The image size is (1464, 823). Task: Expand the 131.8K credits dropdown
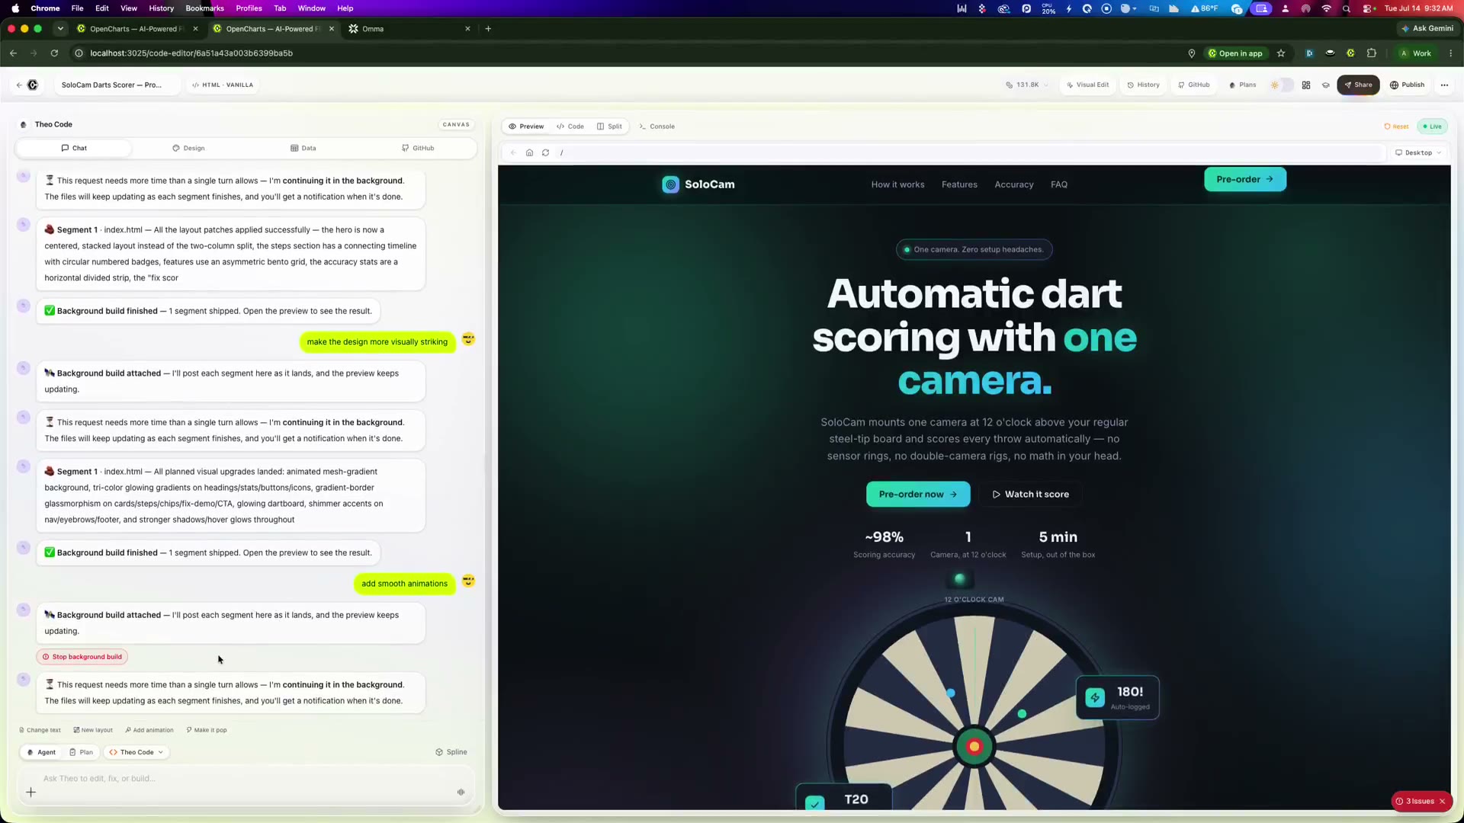[x=1027, y=85]
